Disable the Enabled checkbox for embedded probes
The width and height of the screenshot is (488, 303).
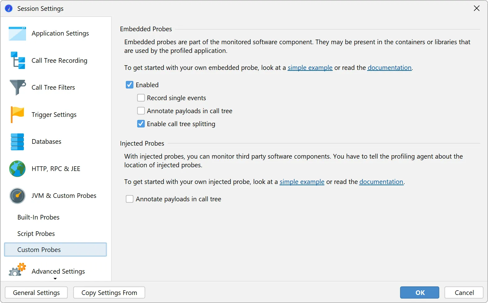pyautogui.click(x=130, y=85)
